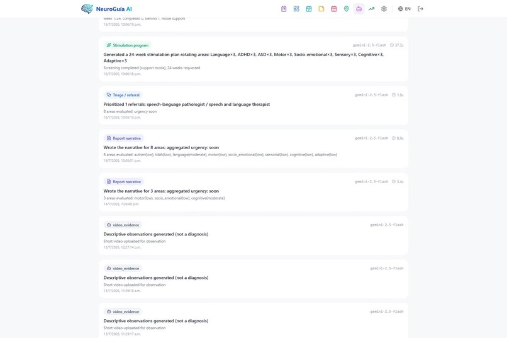
Task: Click the 8.9s clock duration indicator
Action: coord(398,138)
